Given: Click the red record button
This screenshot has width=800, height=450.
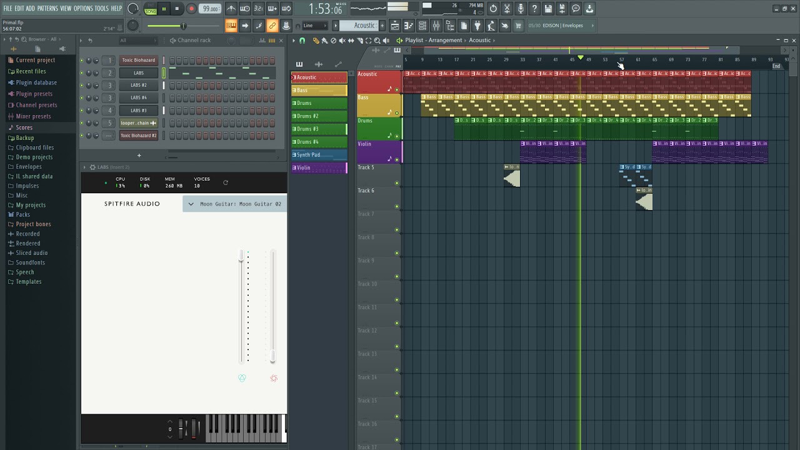Looking at the screenshot, I should [191, 9].
